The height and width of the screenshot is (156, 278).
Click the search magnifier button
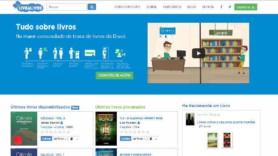tap(92, 7)
